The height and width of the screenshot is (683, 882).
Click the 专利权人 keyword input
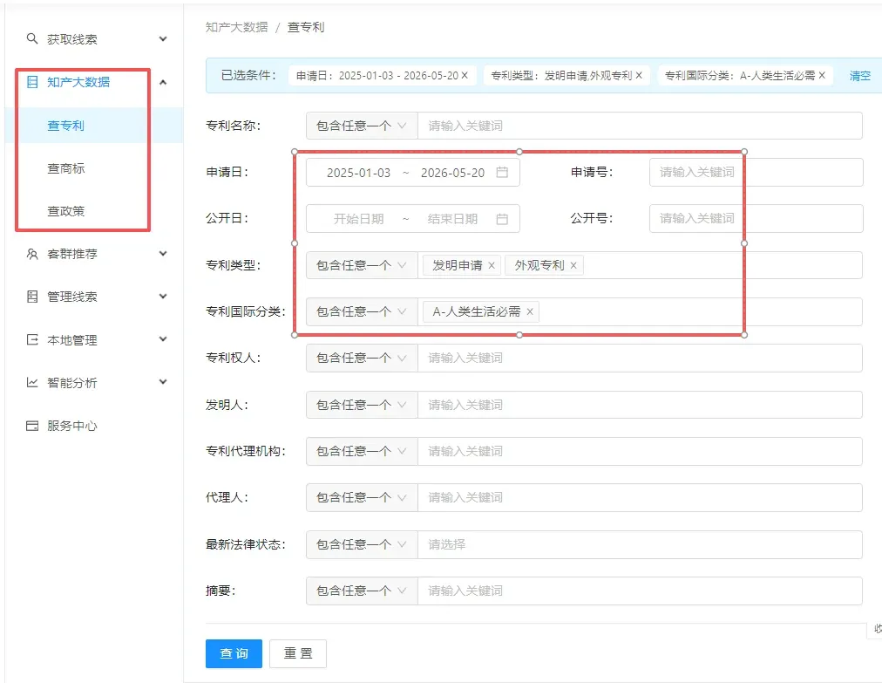click(640, 359)
